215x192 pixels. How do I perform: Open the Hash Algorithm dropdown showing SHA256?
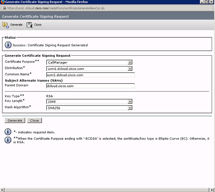click(x=89, y=108)
